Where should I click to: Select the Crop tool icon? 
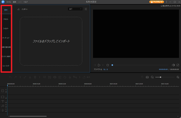pos(45,77)
